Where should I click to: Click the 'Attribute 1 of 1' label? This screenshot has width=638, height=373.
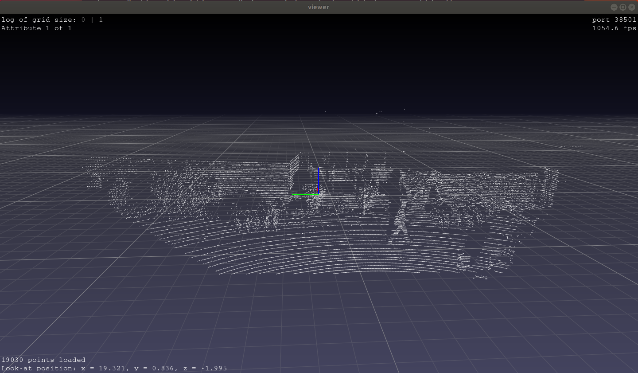(x=36, y=28)
